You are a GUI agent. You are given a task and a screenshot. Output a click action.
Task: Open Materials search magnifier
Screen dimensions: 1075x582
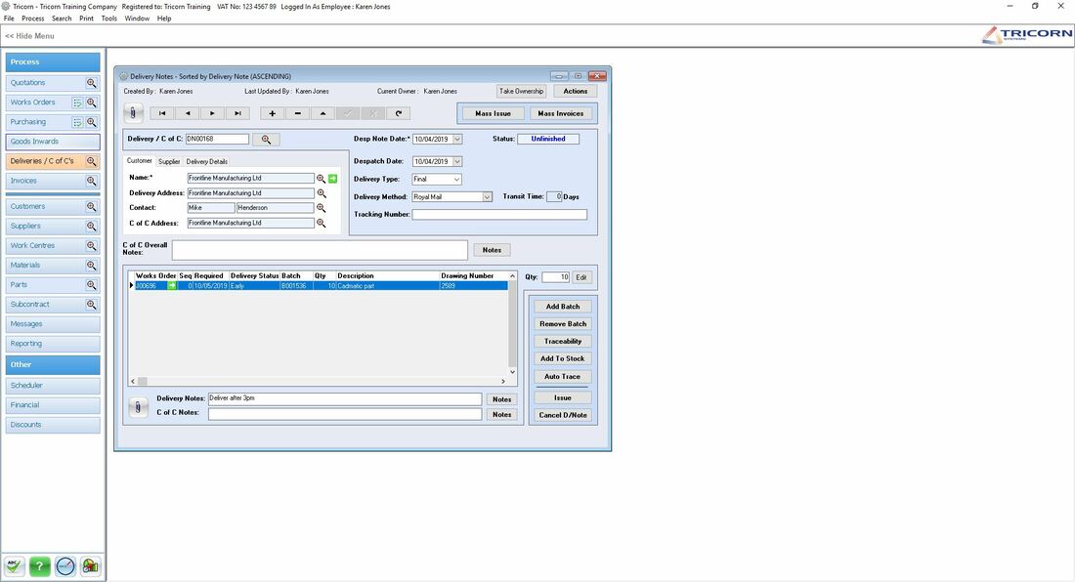point(91,266)
